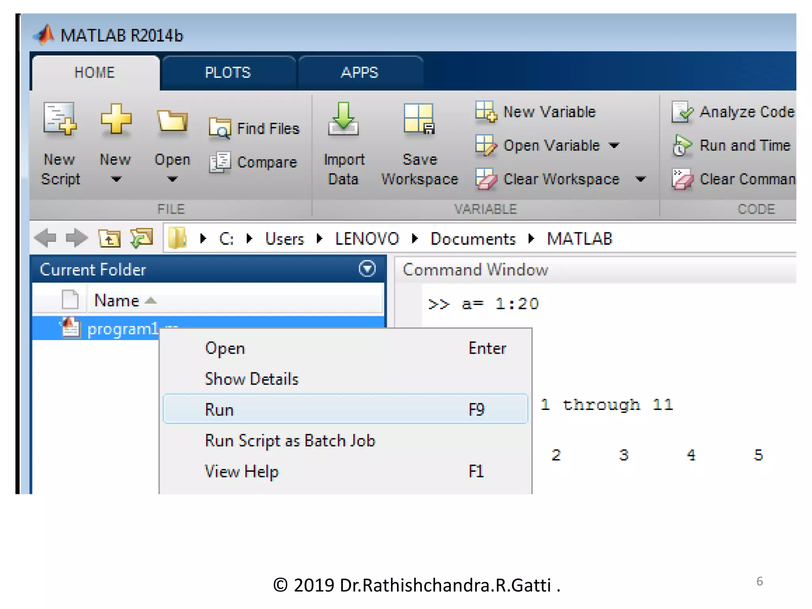Expand the Clear Workspace dropdown arrow
This screenshot has width=812, height=609.
640,179
